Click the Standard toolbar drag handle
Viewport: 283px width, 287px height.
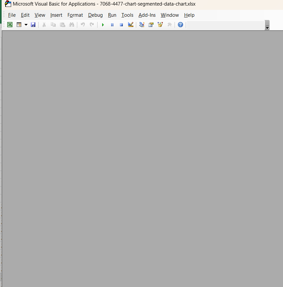tap(4, 25)
